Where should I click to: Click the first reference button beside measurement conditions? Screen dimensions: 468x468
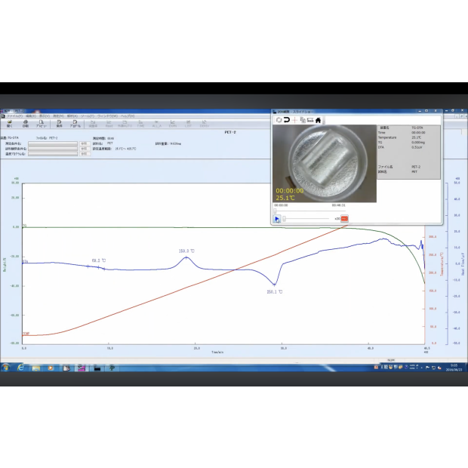83,143
